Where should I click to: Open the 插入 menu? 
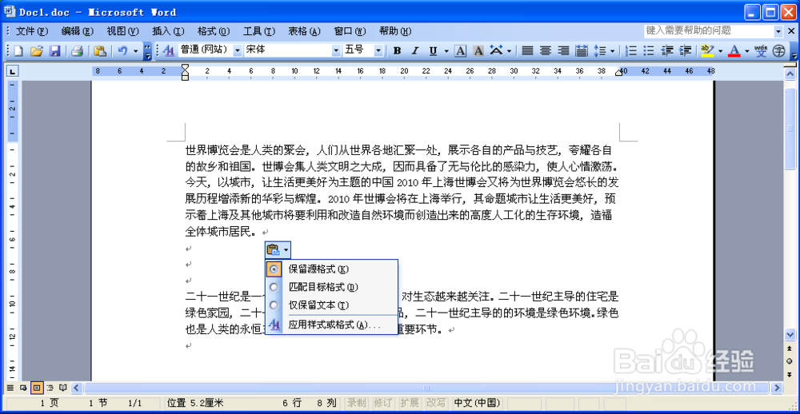pos(168,31)
